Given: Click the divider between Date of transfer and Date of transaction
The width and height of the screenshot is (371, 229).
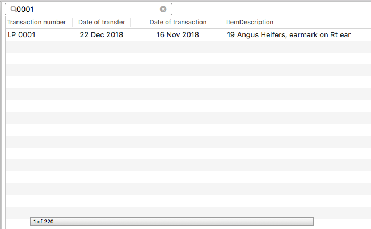Looking at the screenshot, I should (130, 22).
